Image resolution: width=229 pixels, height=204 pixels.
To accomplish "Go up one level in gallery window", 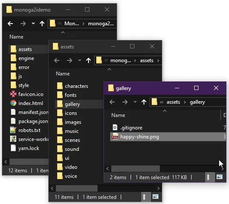I will 144,102.
